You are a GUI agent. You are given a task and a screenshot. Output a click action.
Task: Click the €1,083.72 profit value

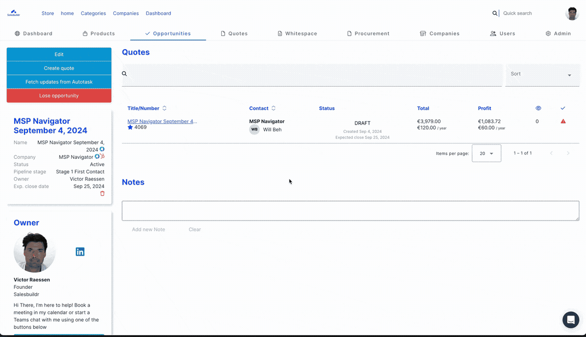pyautogui.click(x=489, y=121)
